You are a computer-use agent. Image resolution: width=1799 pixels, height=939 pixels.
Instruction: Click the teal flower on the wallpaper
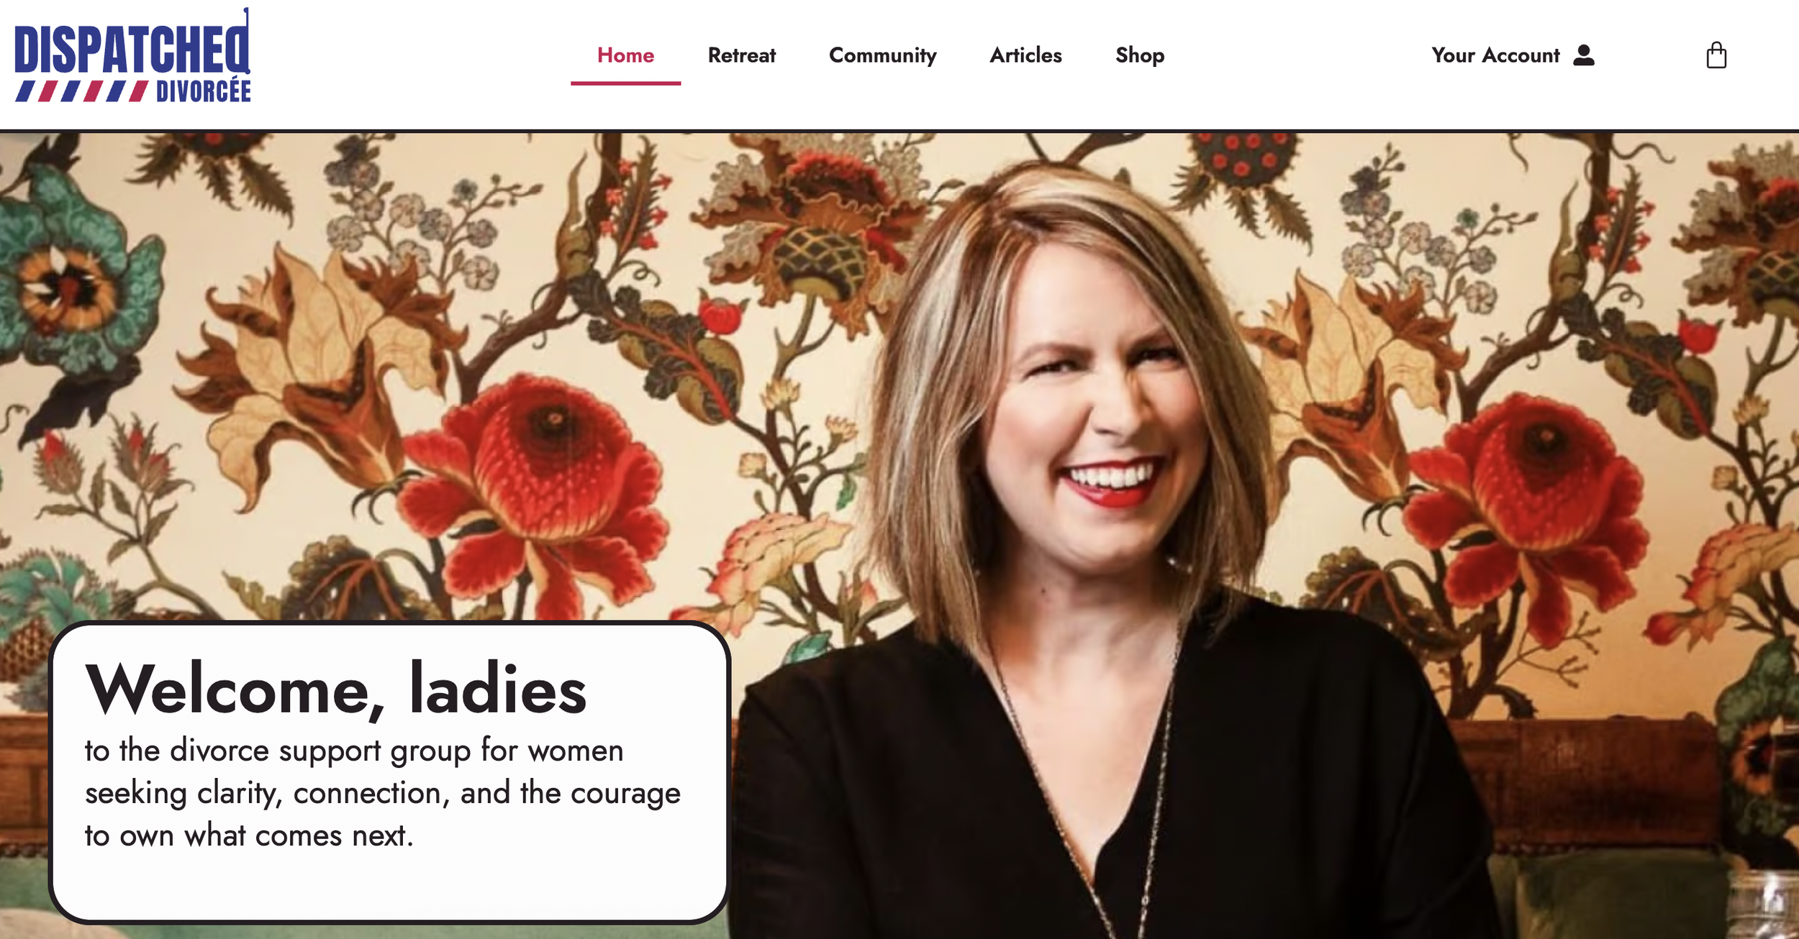point(72,280)
